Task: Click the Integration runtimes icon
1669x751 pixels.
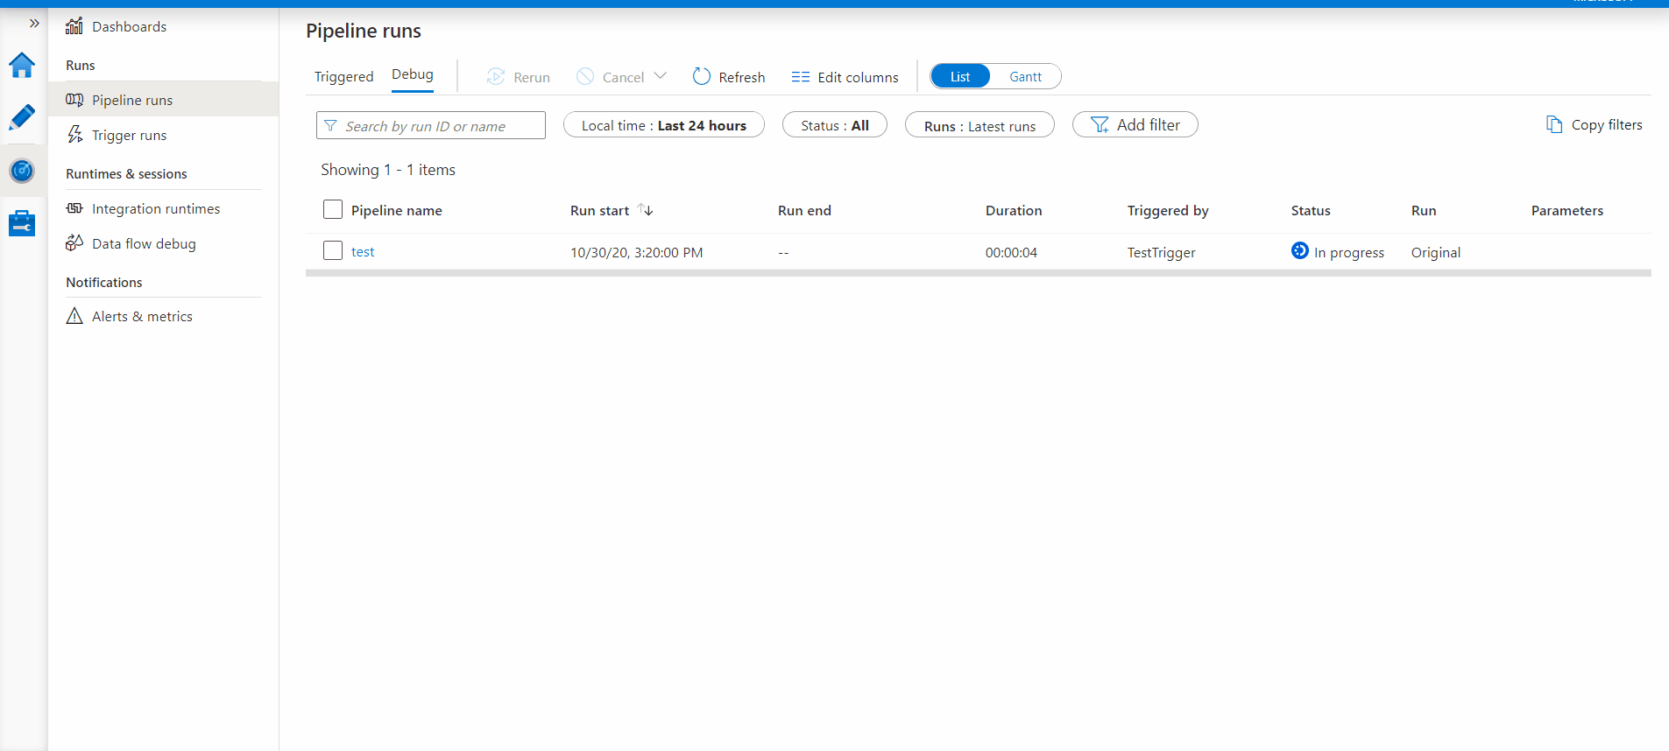Action: 74,208
